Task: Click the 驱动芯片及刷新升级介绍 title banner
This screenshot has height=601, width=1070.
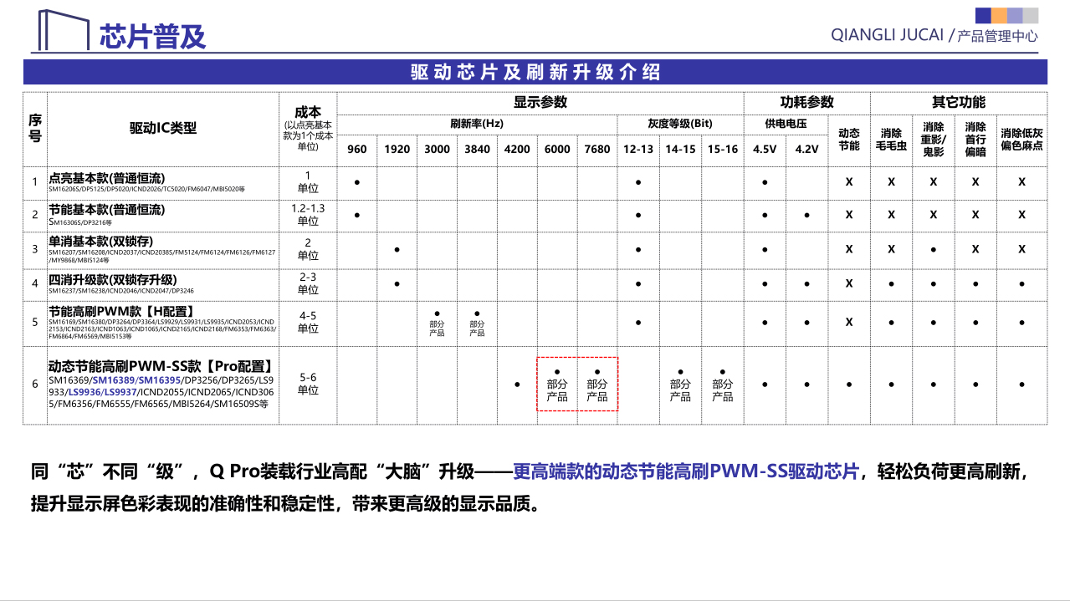Action: [535, 72]
